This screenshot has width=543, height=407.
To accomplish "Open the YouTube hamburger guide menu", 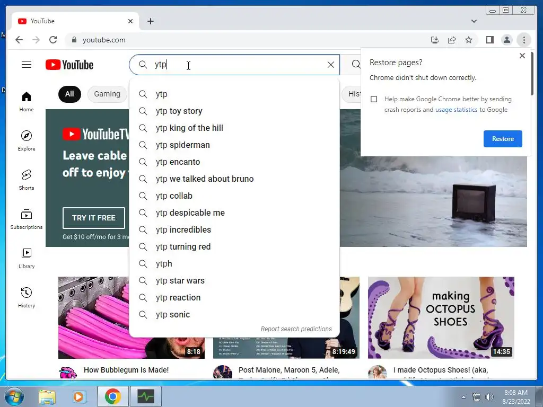I will [x=27, y=65].
